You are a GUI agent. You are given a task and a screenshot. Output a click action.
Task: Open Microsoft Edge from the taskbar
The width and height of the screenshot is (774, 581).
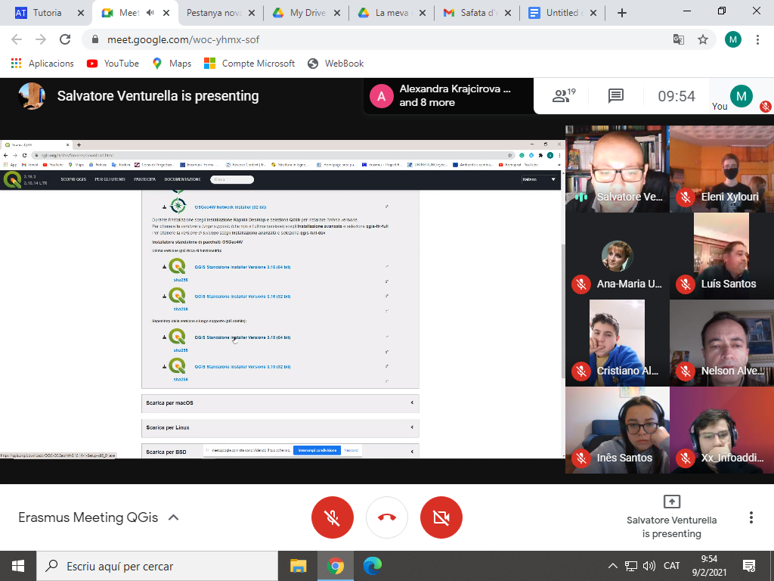pos(372,566)
